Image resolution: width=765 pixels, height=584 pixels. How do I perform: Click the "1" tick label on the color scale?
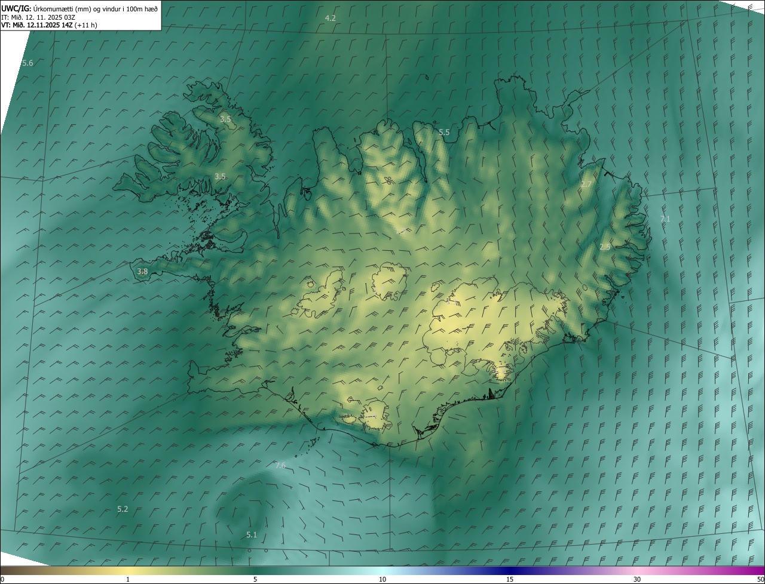[x=128, y=579]
